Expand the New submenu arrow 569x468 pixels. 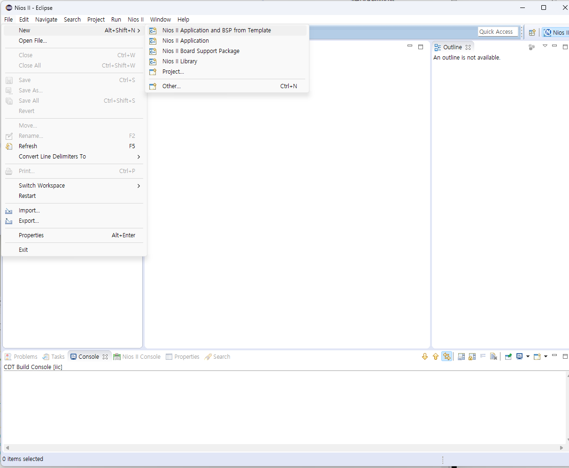(x=138, y=30)
